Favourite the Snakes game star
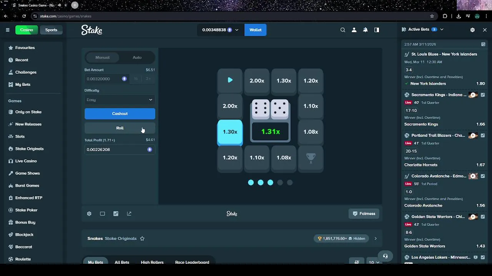Viewport: 492px width, 276px height. pos(142,238)
